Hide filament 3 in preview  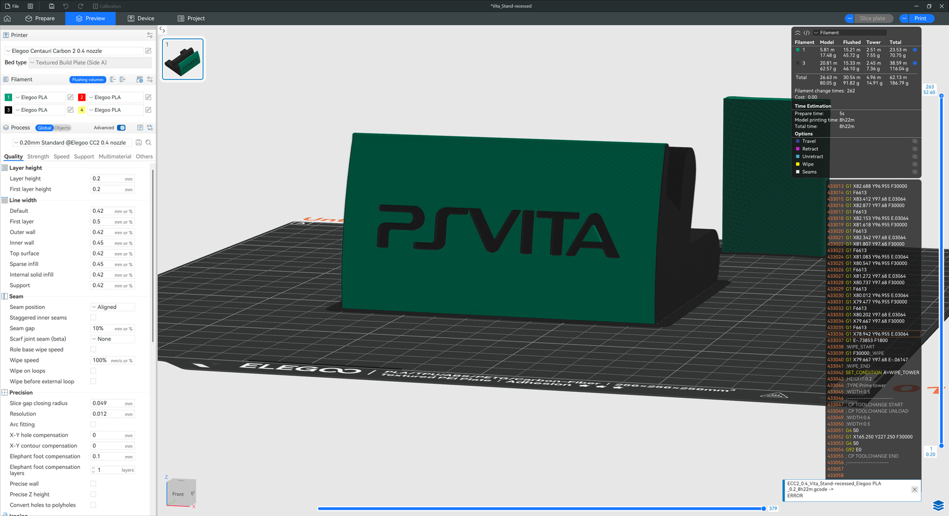(x=914, y=63)
